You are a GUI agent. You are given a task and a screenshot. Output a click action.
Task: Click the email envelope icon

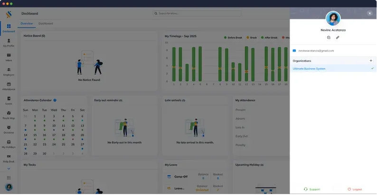[x=294, y=51]
